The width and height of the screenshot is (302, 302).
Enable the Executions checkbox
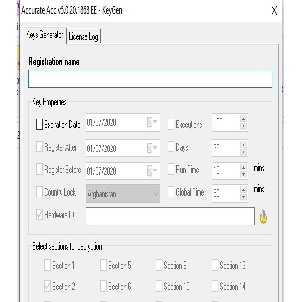tap(171, 124)
